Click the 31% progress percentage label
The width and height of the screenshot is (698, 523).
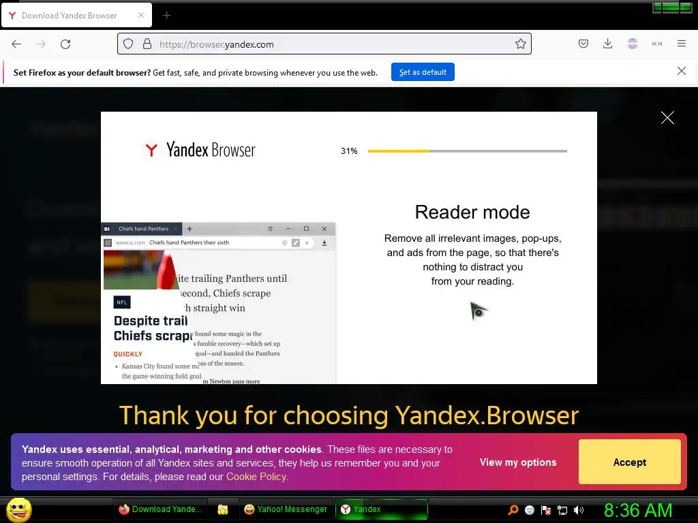[x=349, y=151]
